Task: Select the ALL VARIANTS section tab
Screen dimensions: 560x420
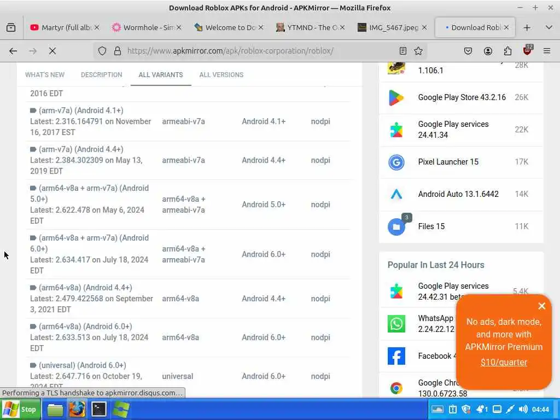Action: [x=161, y=74]
